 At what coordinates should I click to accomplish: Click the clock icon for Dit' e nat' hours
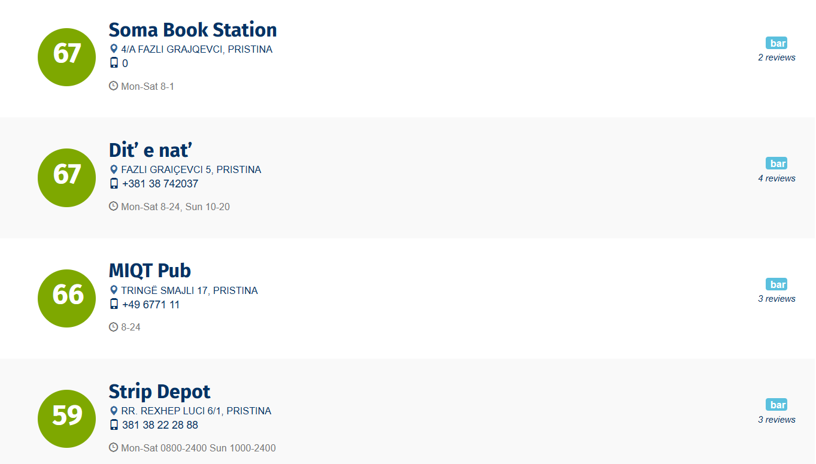113,207
